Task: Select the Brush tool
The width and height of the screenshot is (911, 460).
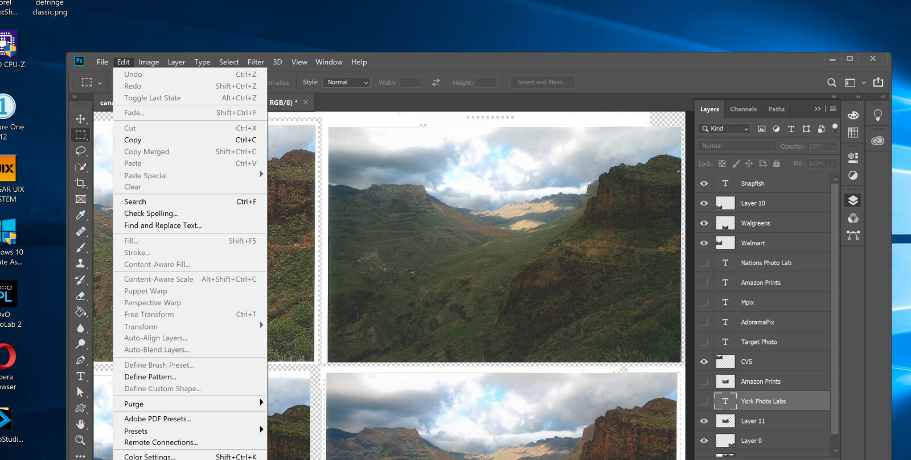Action: [x=80, y=247]
